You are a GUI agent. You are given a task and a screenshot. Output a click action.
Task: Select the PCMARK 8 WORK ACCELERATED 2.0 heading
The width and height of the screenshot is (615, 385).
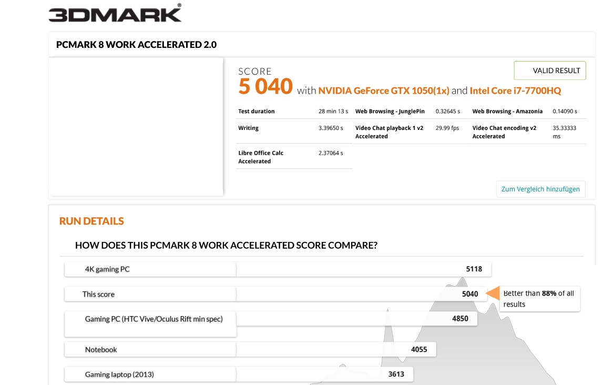136,45
